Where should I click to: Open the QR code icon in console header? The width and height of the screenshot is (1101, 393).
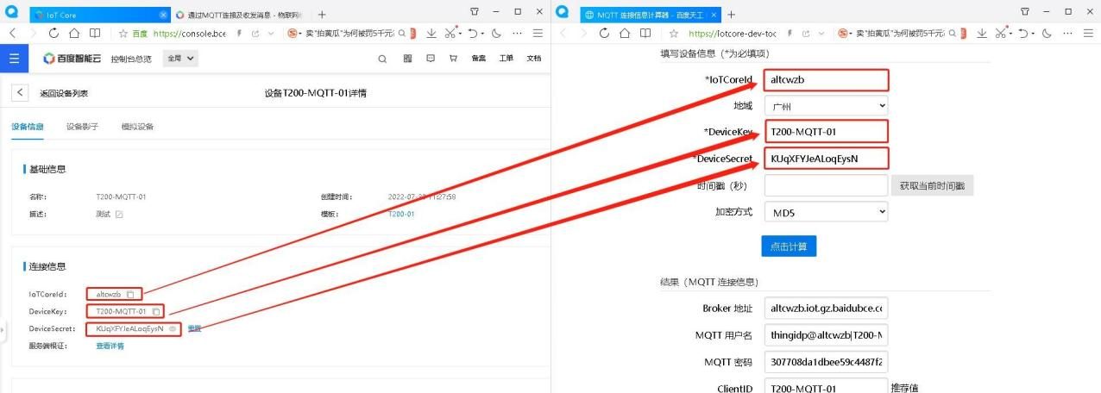click(x=407, y=59)
